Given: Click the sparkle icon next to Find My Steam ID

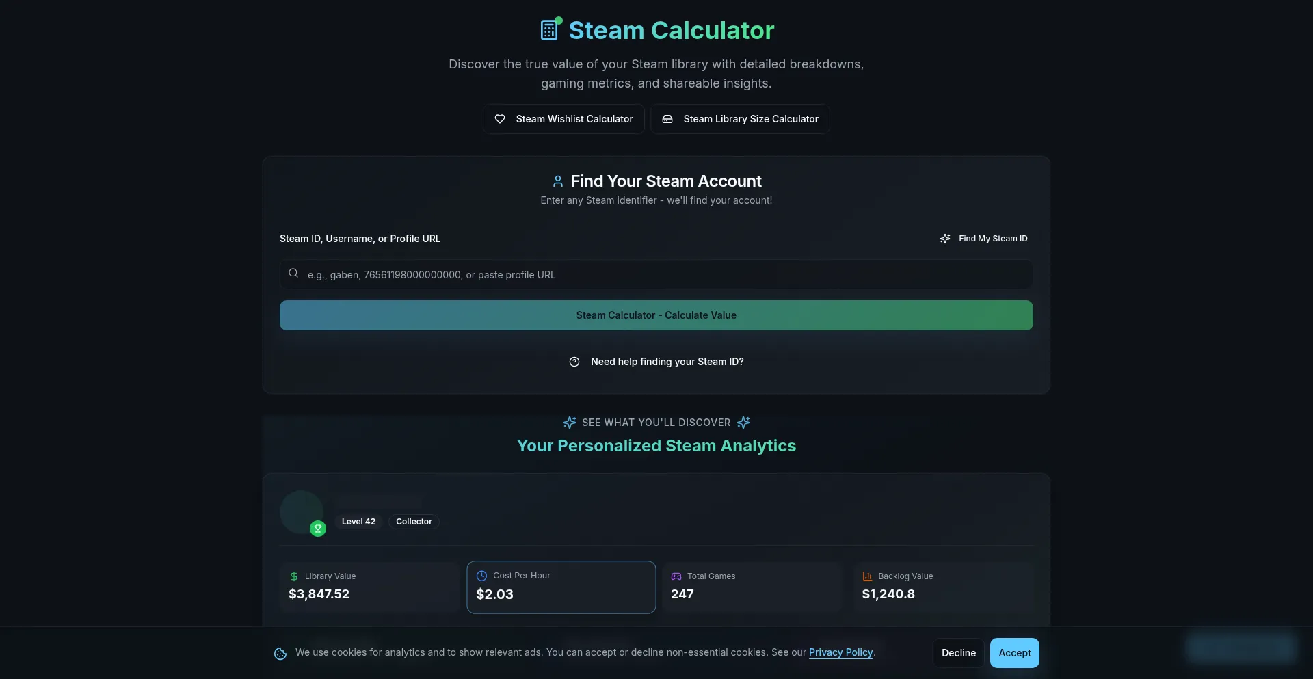Looking at the screenshot, I should (x=945, y=239).
